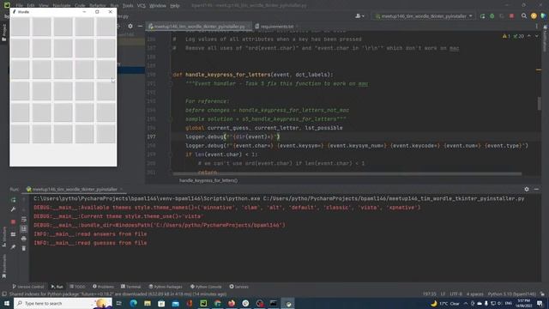Stop the process with red square in Run panel
Viewport: 549px width, 309px height.
(14, 221)
